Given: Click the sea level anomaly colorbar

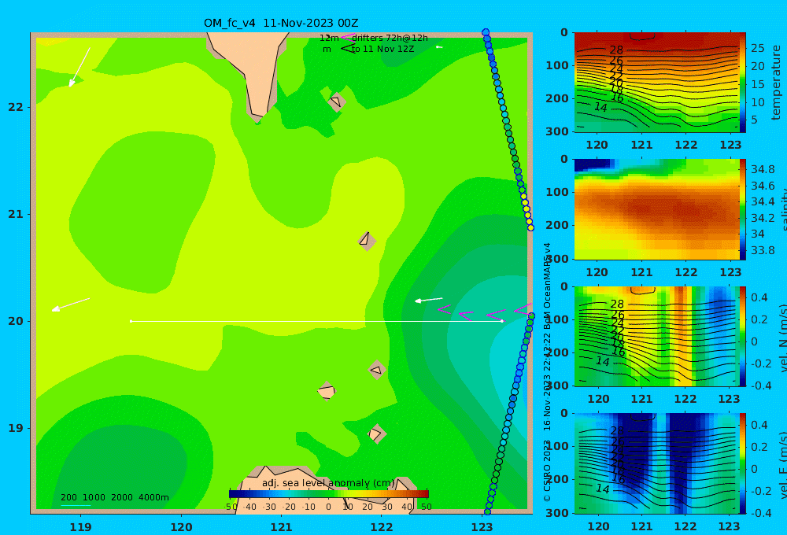Looking at the screenshot, I should 328,494.
